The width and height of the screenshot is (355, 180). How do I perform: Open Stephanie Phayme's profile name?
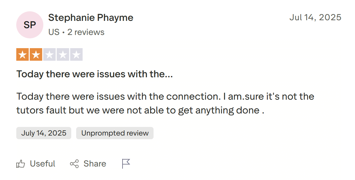[x=91, y=17]
